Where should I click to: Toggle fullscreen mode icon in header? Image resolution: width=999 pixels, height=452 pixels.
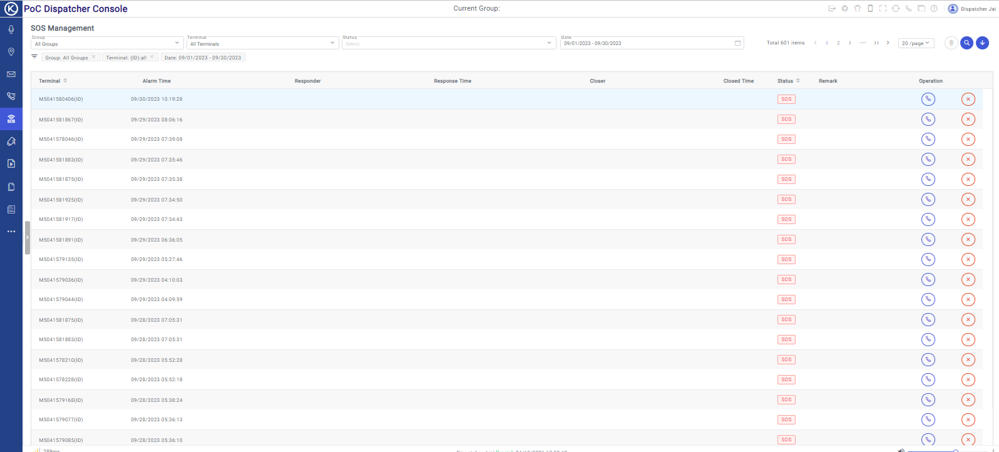coord(883,9)
